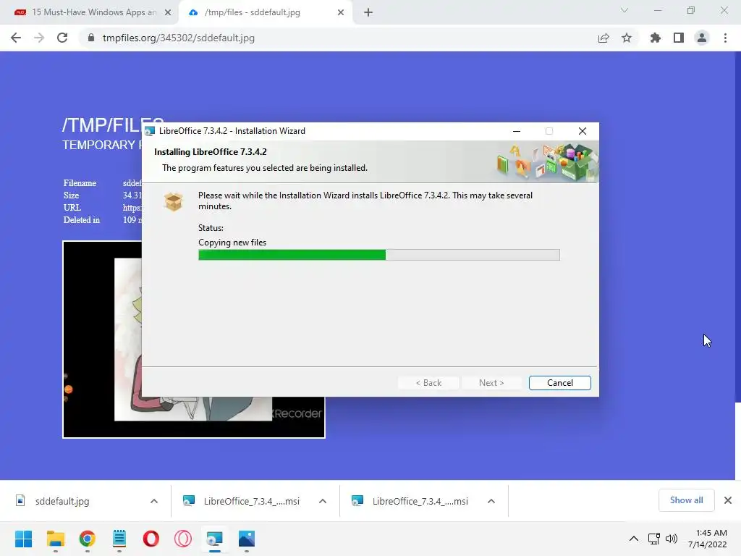Screen dimensions: 741x556
Task: Expand options for first LibreOffice msi download
Action: coord(323,501)
